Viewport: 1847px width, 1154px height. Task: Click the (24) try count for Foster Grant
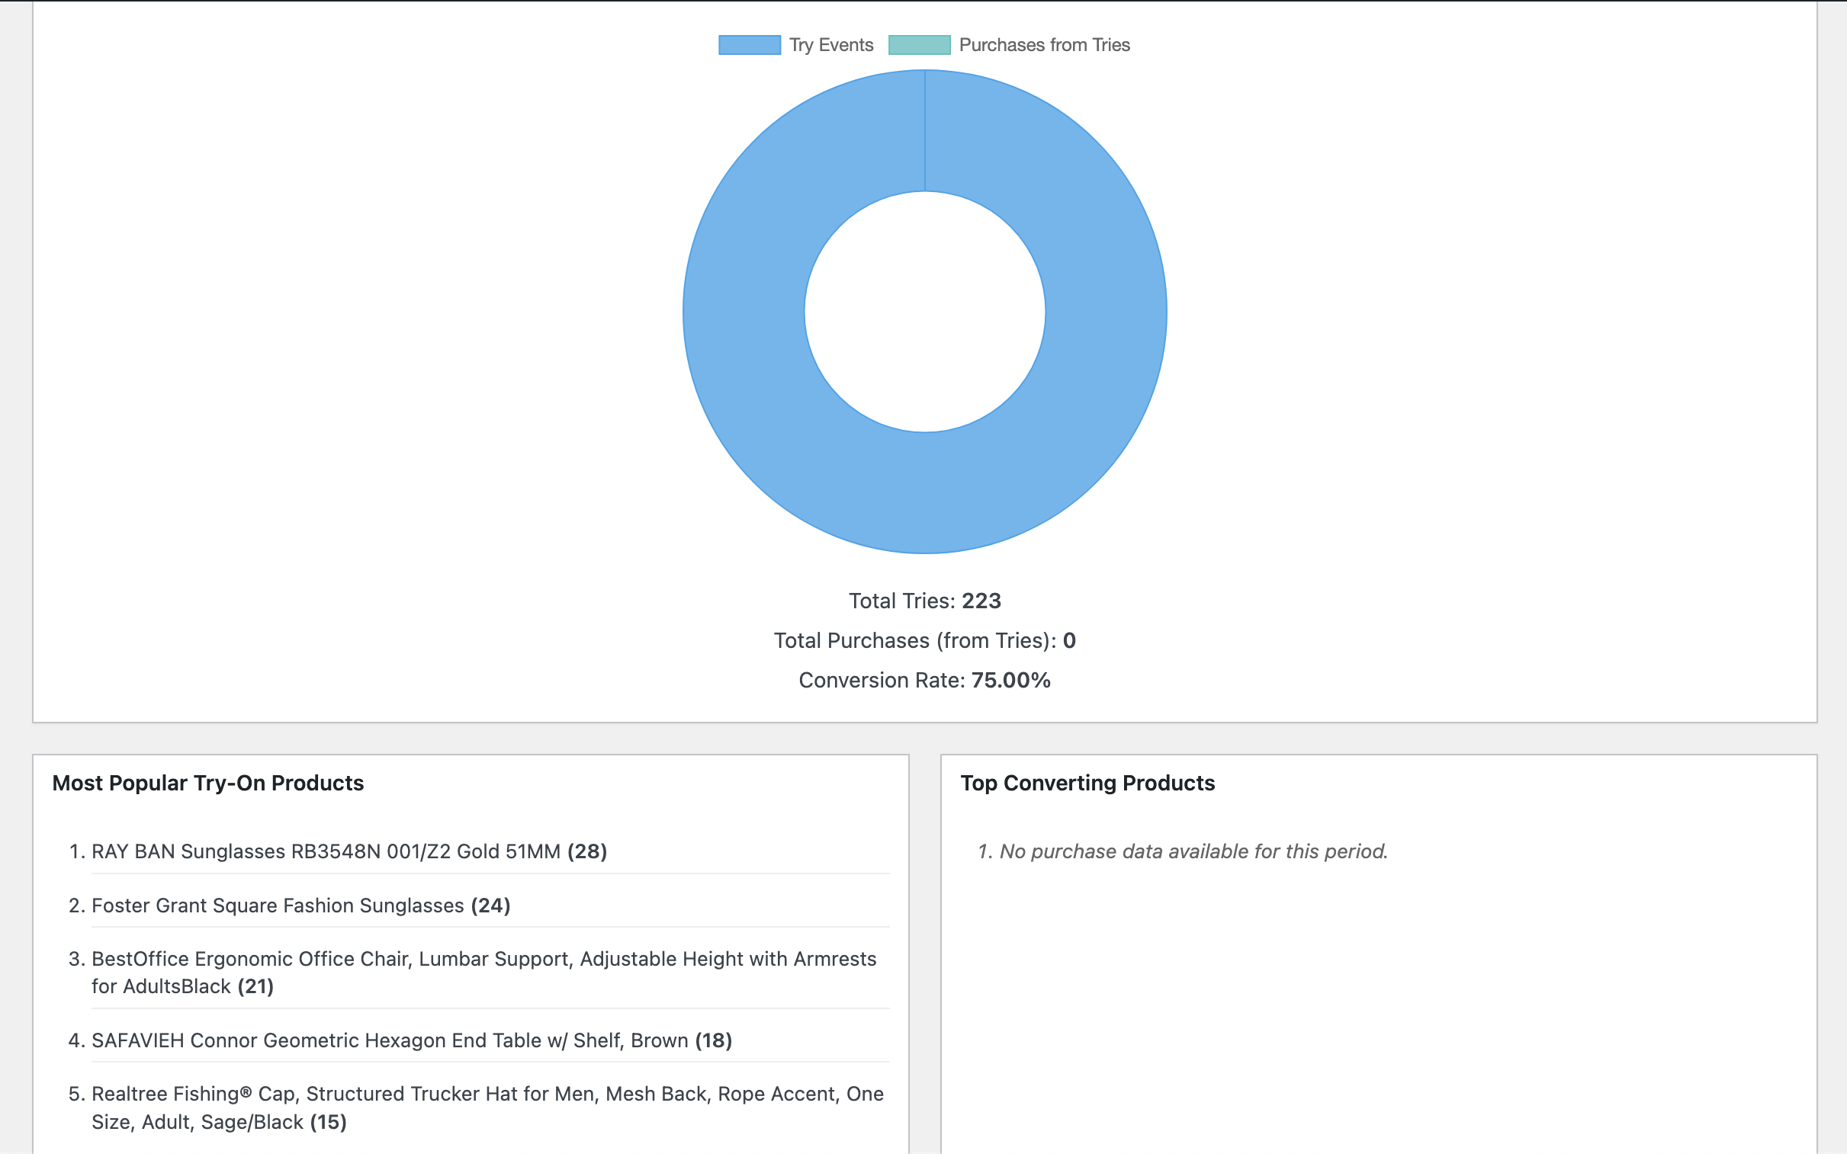[490, 906]
